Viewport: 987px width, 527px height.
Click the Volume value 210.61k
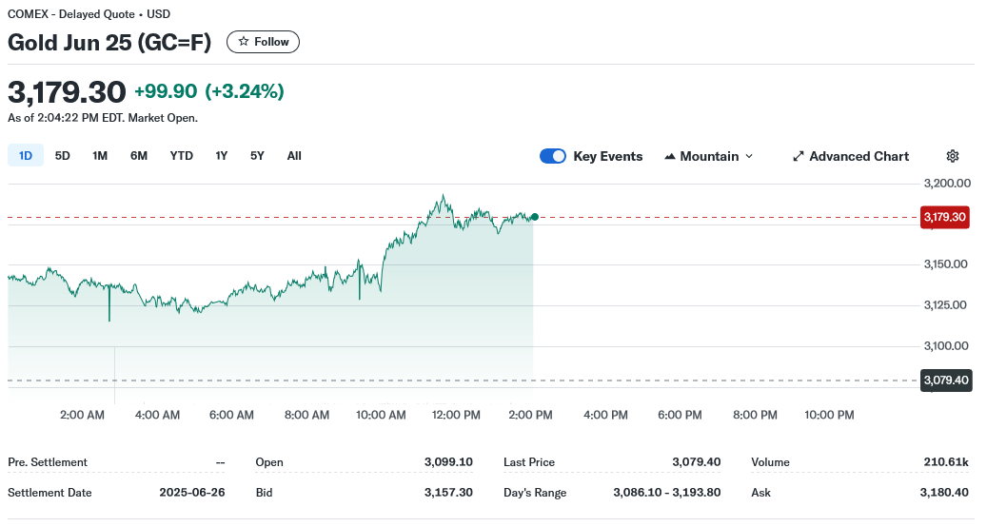point(946,462)
